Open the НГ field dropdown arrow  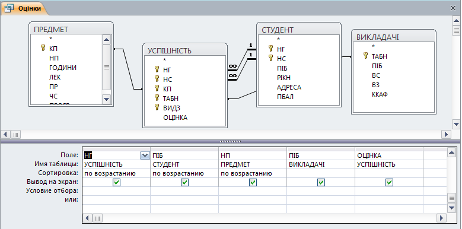144,155
